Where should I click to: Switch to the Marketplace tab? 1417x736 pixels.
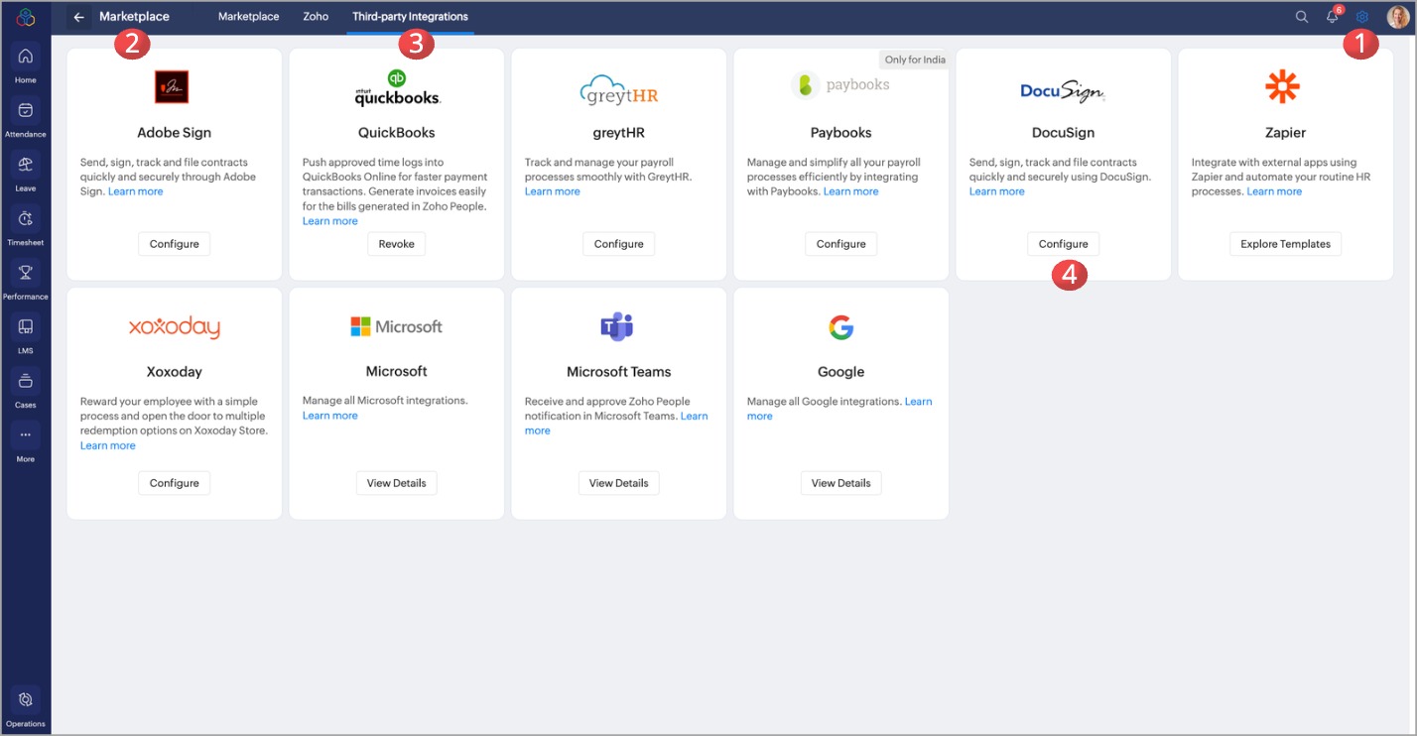(248, 17)
